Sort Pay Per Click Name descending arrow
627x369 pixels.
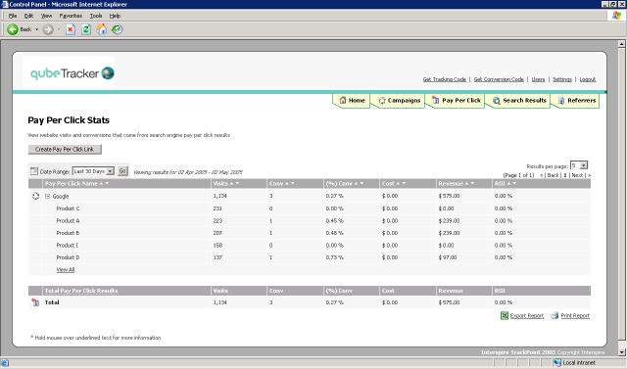[107, 183]
